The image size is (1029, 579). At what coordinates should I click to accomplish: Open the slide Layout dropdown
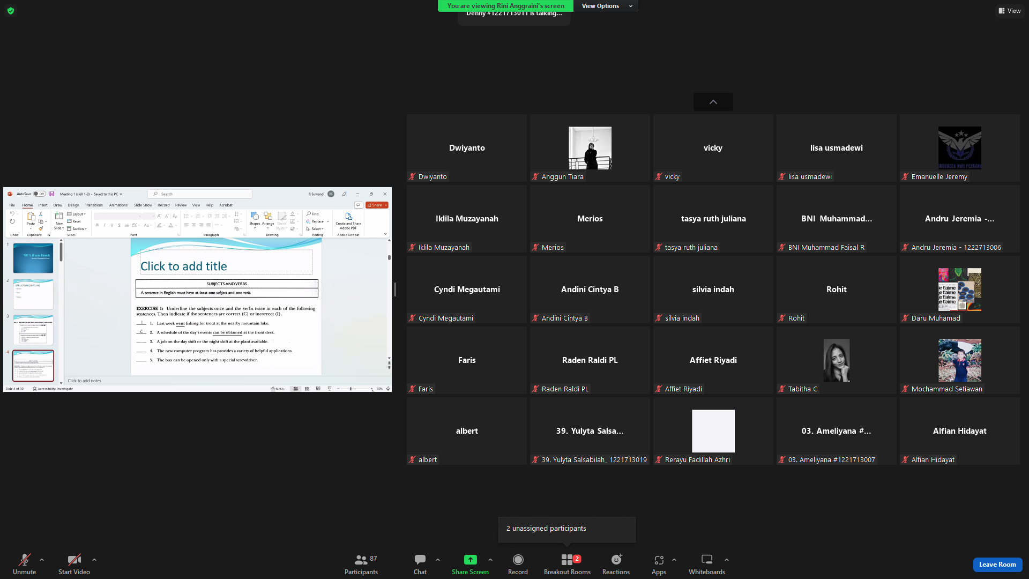(x=77, y=214)
